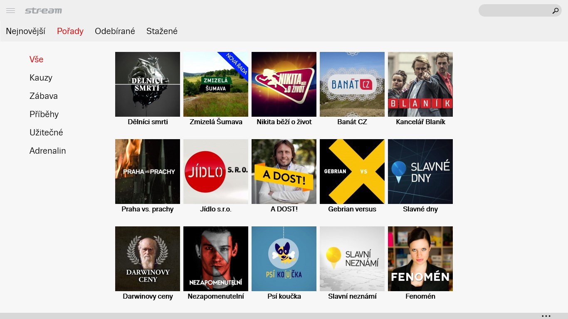Select the Adrenalin category
Screen dimensions: 568x319
click(x=47, y=151)
